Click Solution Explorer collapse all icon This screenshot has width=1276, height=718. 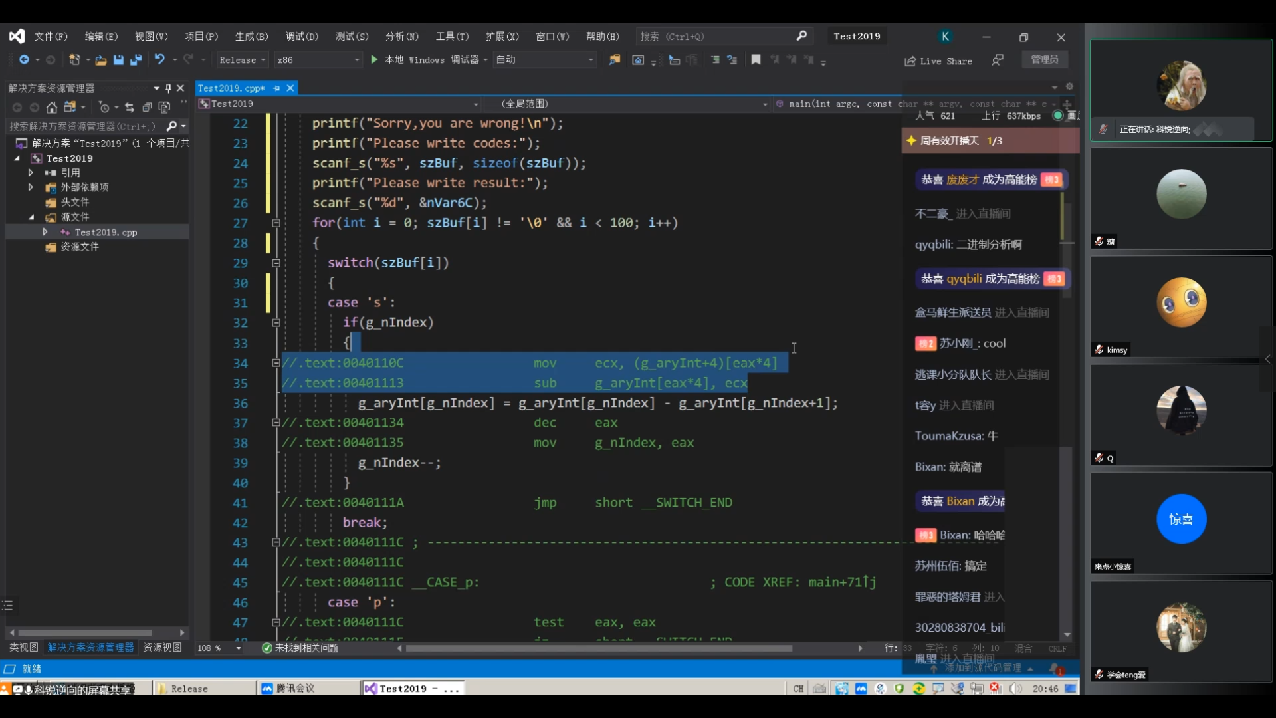coord(147,107)
